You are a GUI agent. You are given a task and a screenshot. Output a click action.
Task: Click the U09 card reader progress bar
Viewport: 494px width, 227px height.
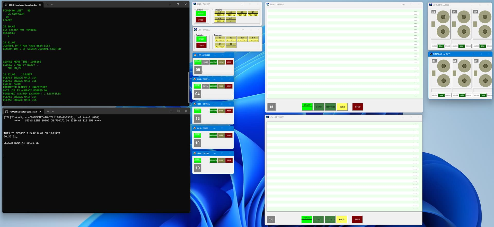pyautogui.click(x=217, y=71)
